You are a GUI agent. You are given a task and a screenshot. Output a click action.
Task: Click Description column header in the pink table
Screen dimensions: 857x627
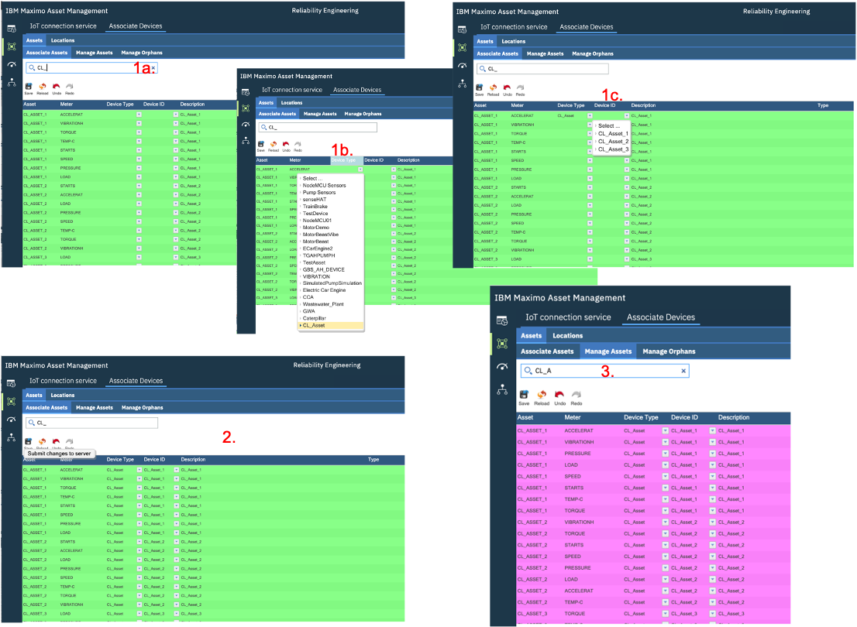(734, 418)
